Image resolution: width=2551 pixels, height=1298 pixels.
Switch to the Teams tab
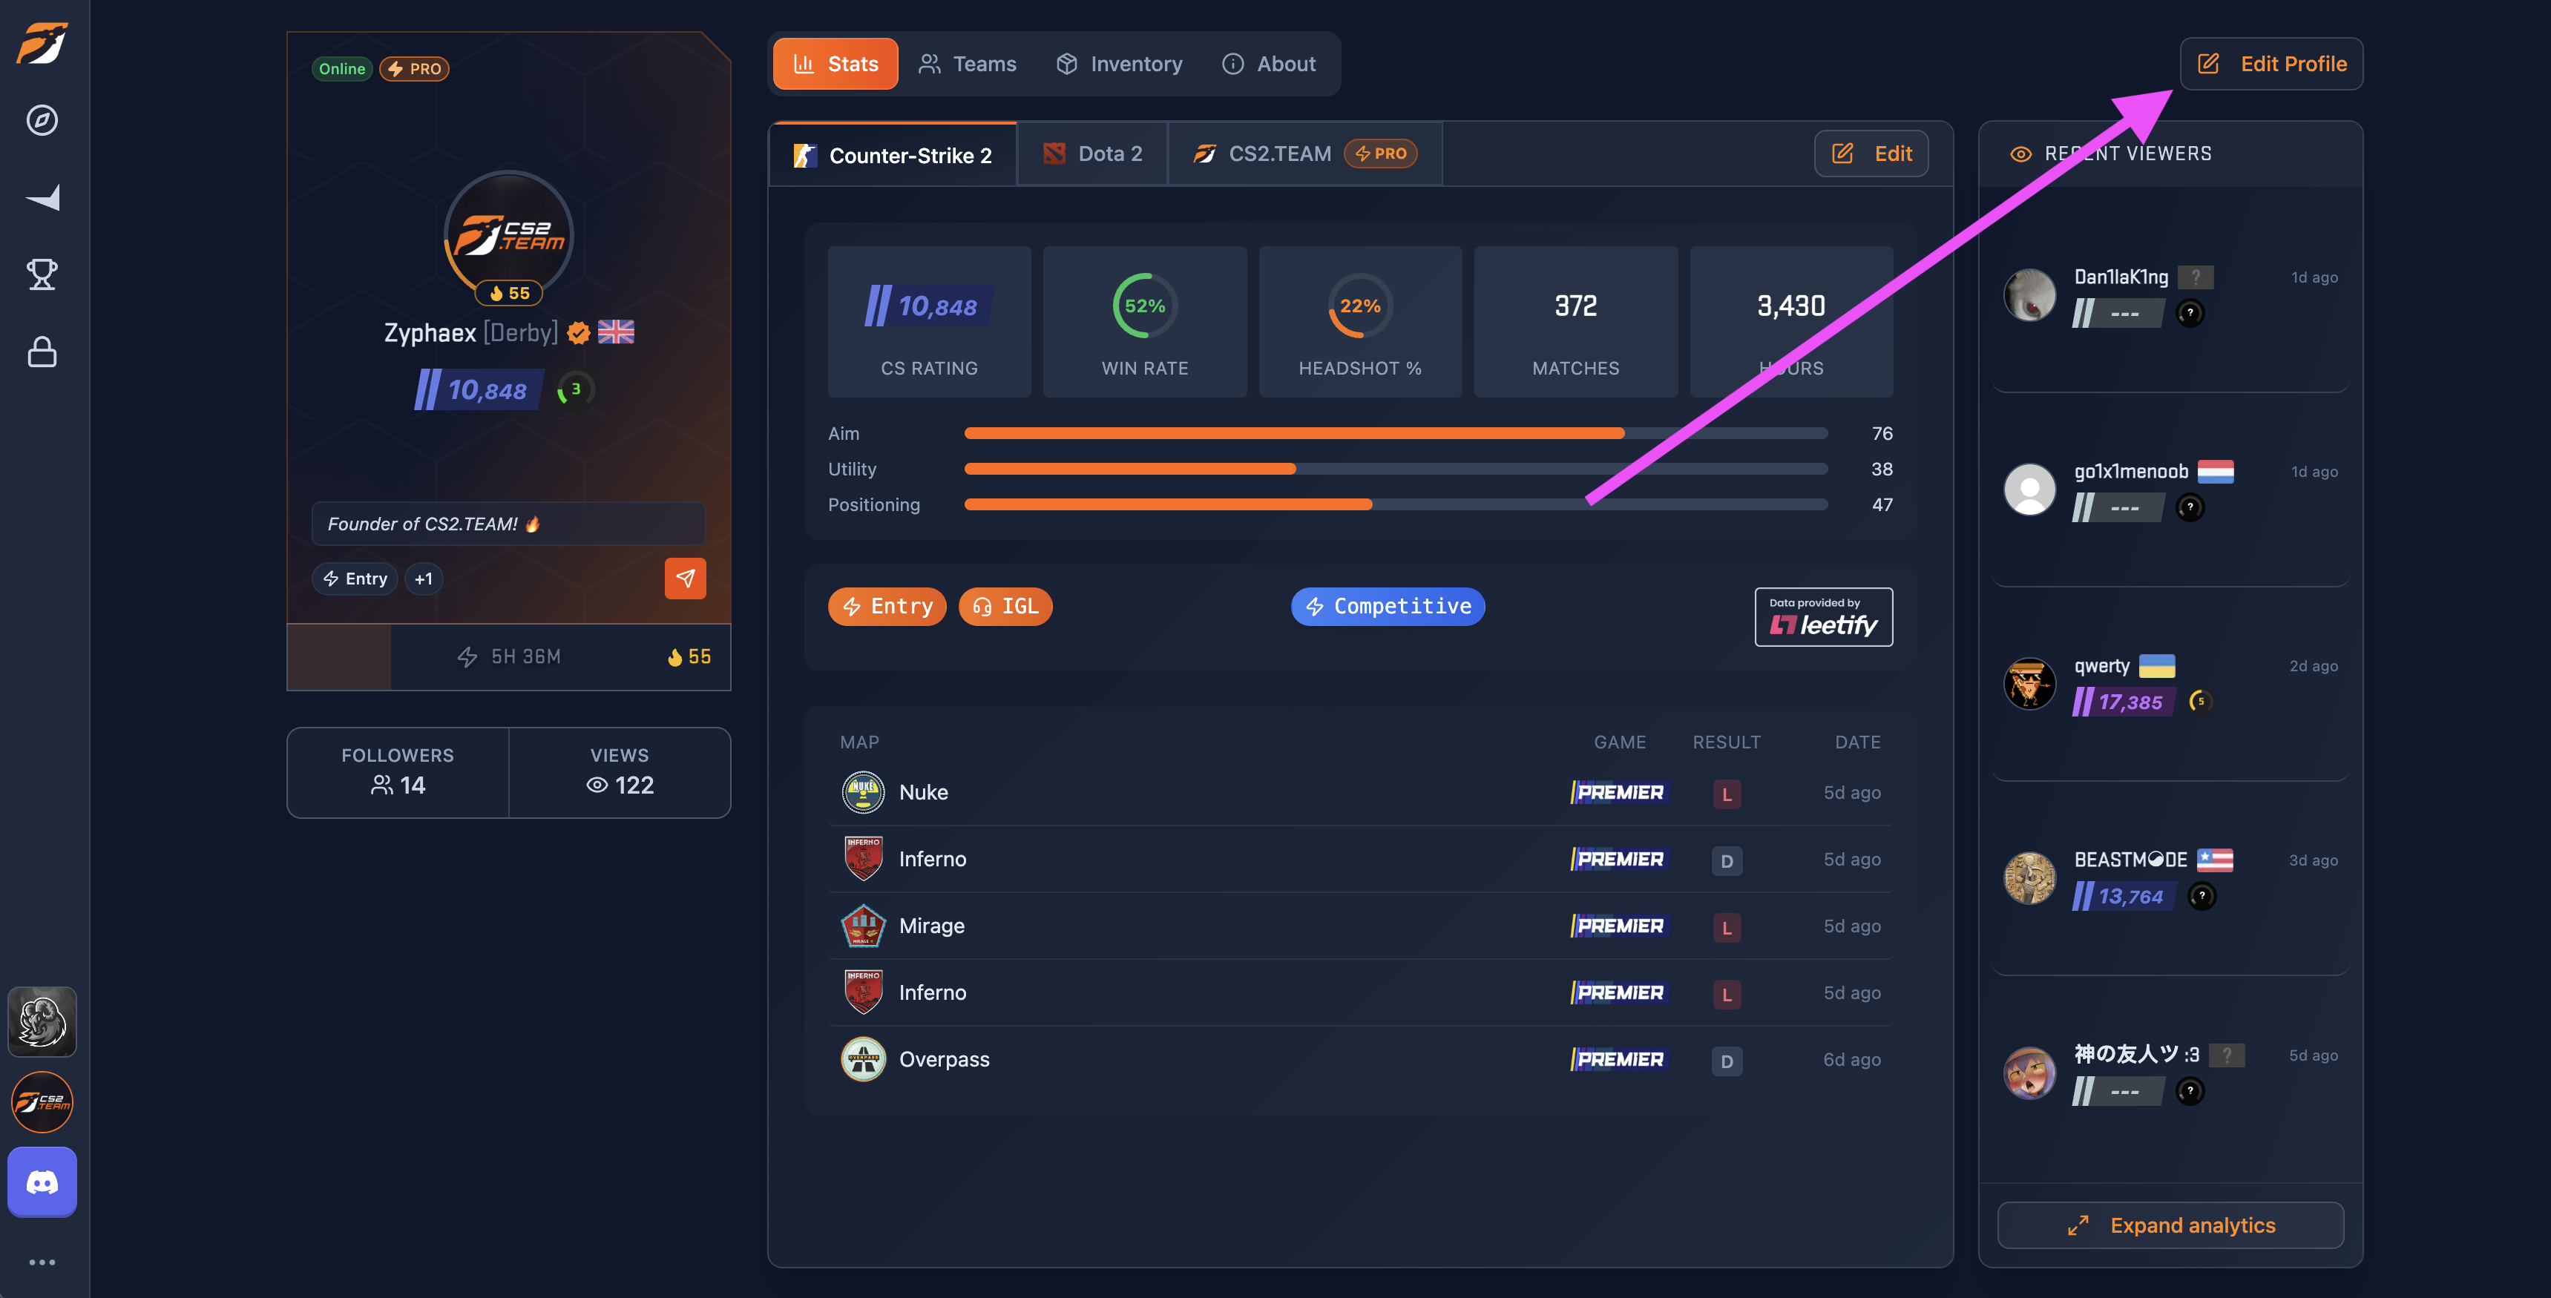[x=968, y=63]
